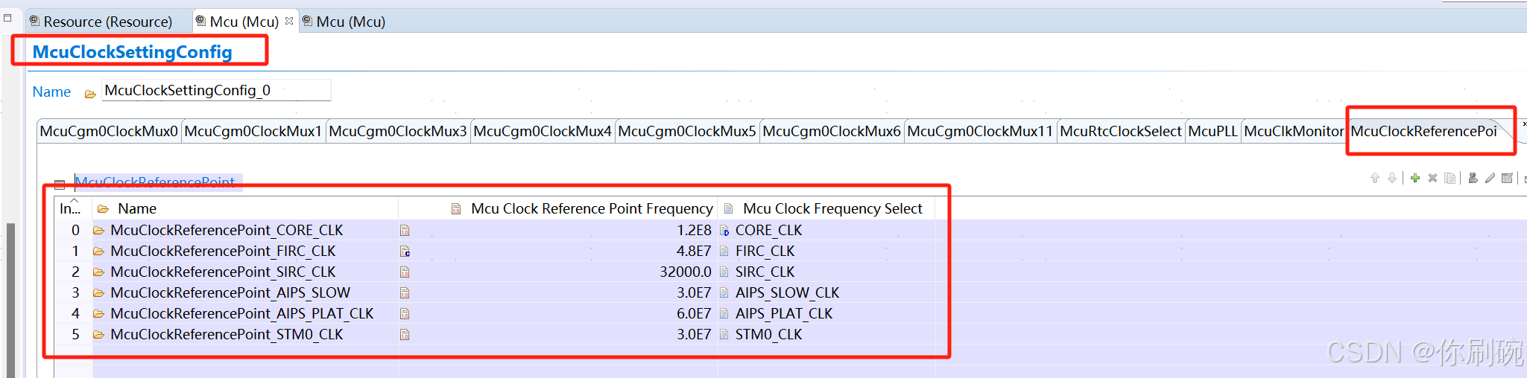Delete element with gray X icon

1432,179
